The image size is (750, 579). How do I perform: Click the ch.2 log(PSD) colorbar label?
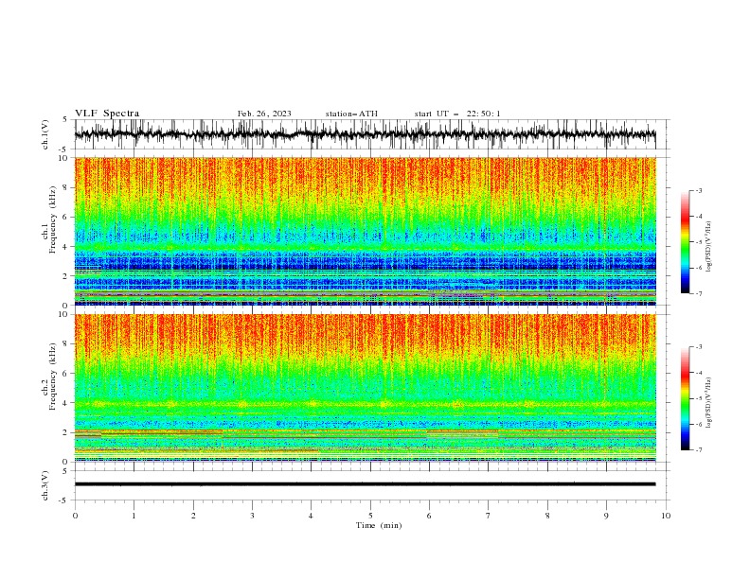708,403
